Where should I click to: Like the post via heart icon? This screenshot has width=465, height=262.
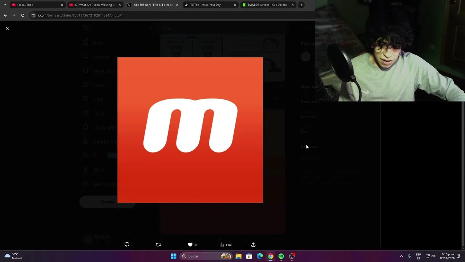point(190,245)
